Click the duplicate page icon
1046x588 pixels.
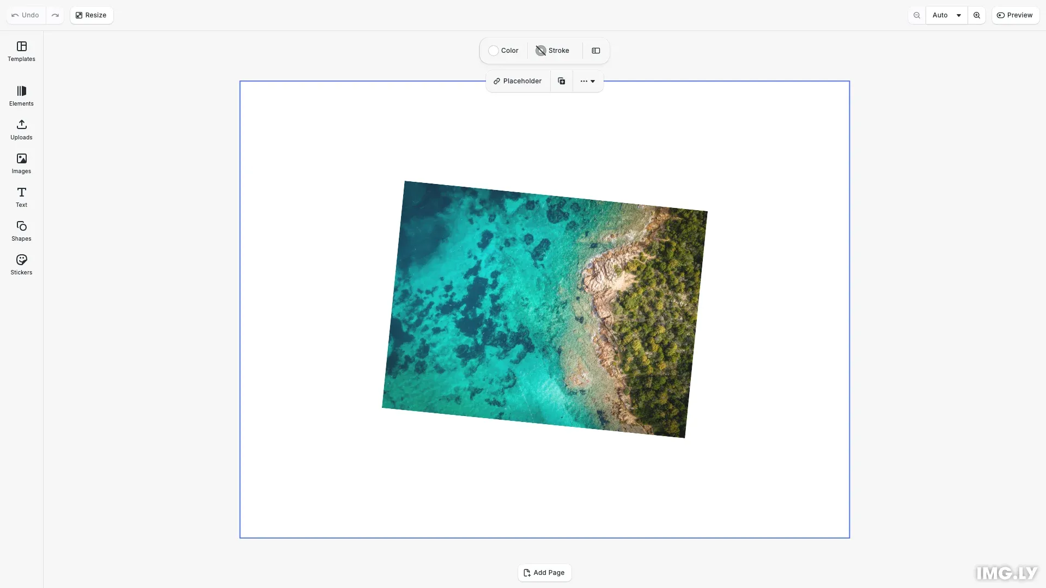561,81
